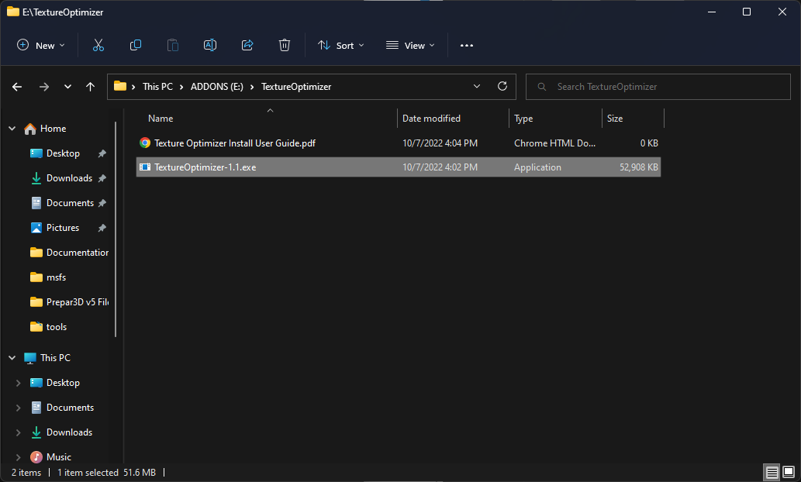Click the Share icon in toolbar

pyautogui.click(x=247, y=46)
